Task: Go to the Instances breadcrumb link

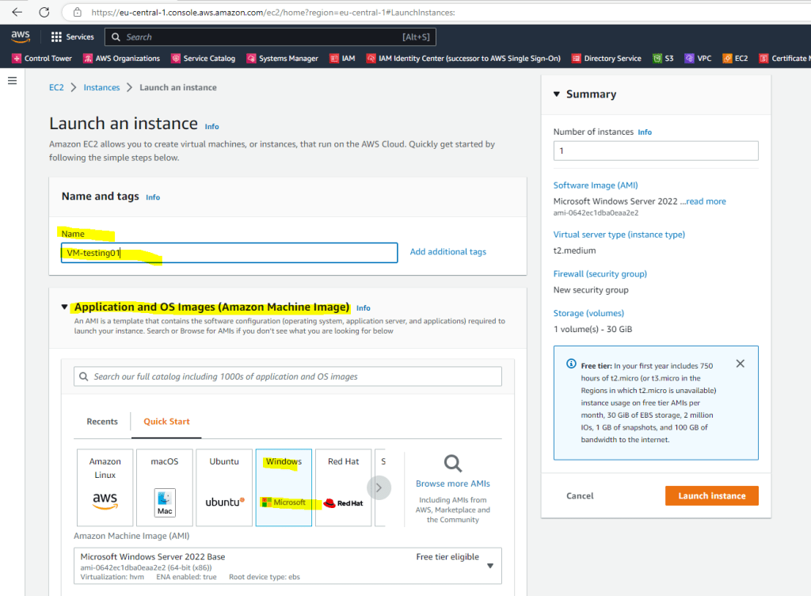Action: click(101, 87)
